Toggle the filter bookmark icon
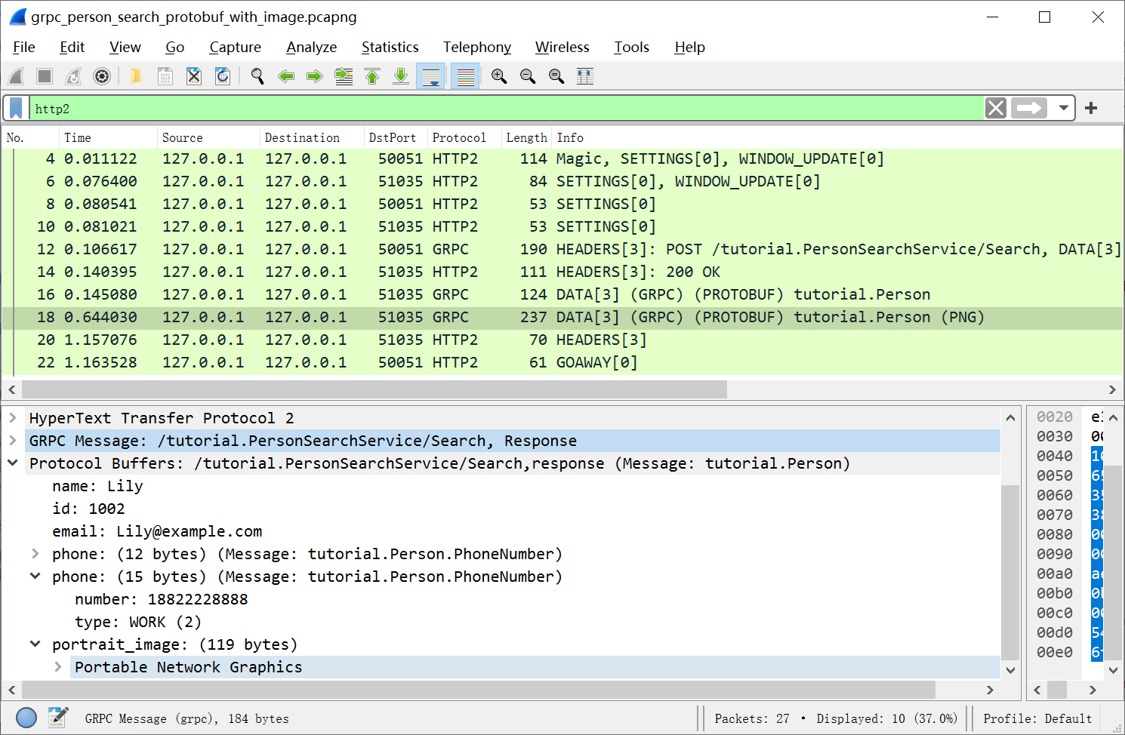1125x735 pixels. pyautogui.click(x=15, y=108)
